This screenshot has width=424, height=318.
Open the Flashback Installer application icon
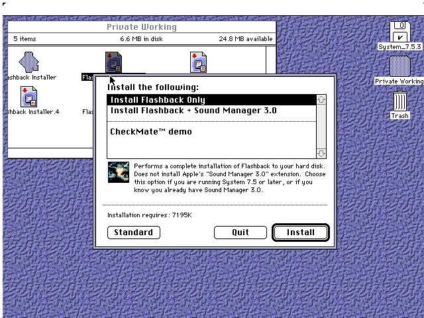28,62
